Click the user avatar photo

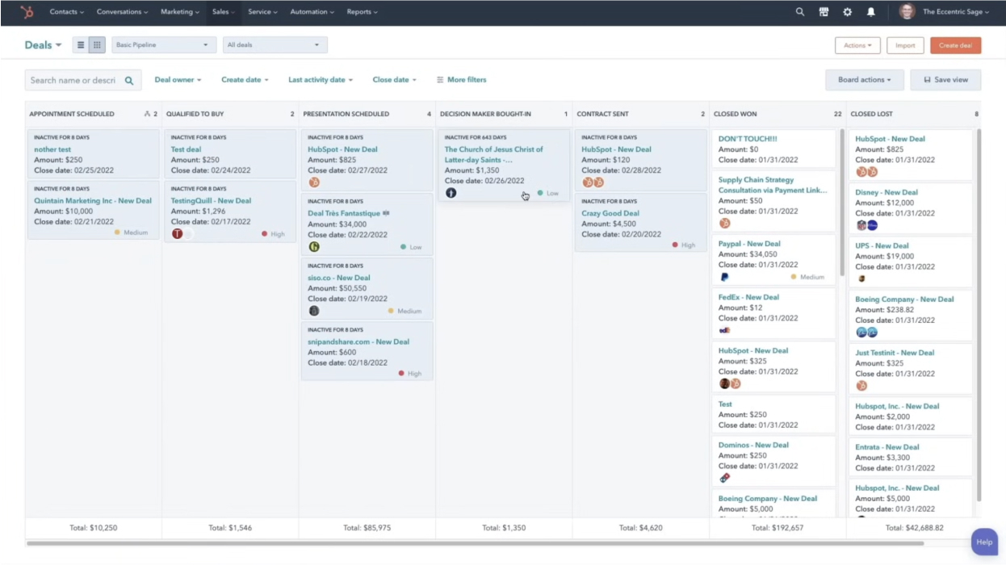click(907, 12)
